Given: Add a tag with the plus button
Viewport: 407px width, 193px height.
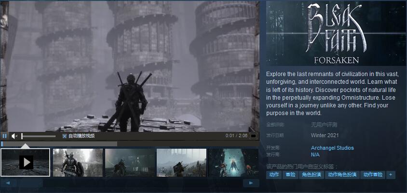Looking at the screenshot, I should pos(391,175).
